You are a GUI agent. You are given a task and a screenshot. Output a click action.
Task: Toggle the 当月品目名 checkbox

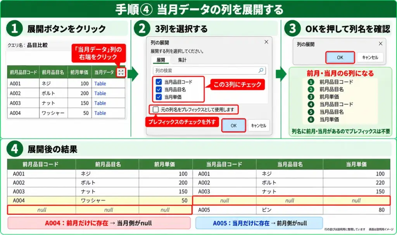(159, 89)
